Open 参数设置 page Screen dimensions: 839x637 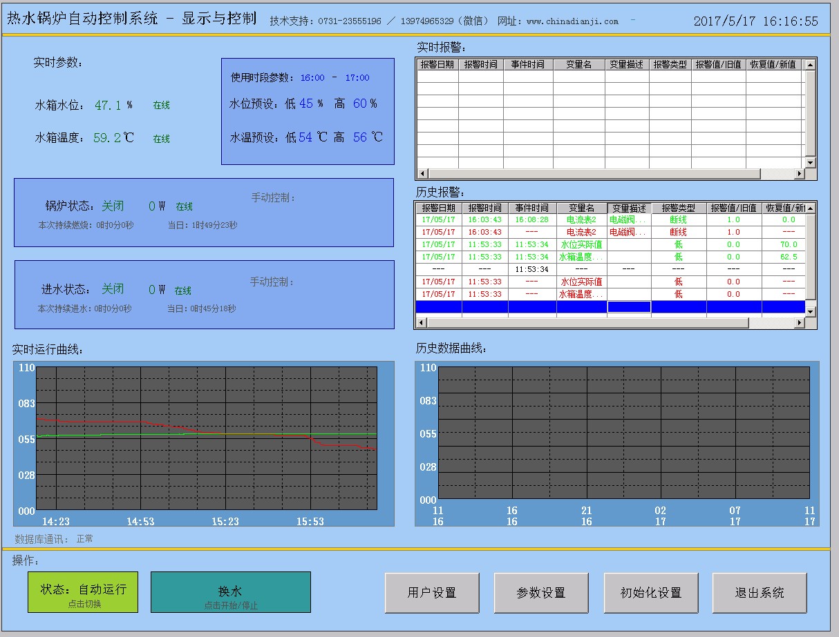[540, 593]
